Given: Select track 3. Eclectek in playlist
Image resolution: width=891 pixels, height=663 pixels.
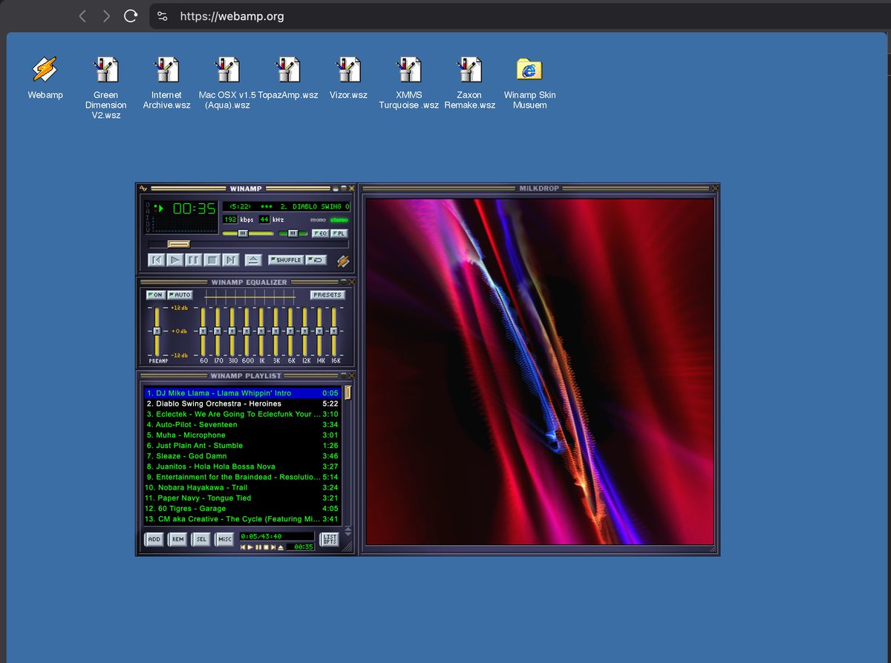Looking at the screenshot, I should click(x=242, y=414).
